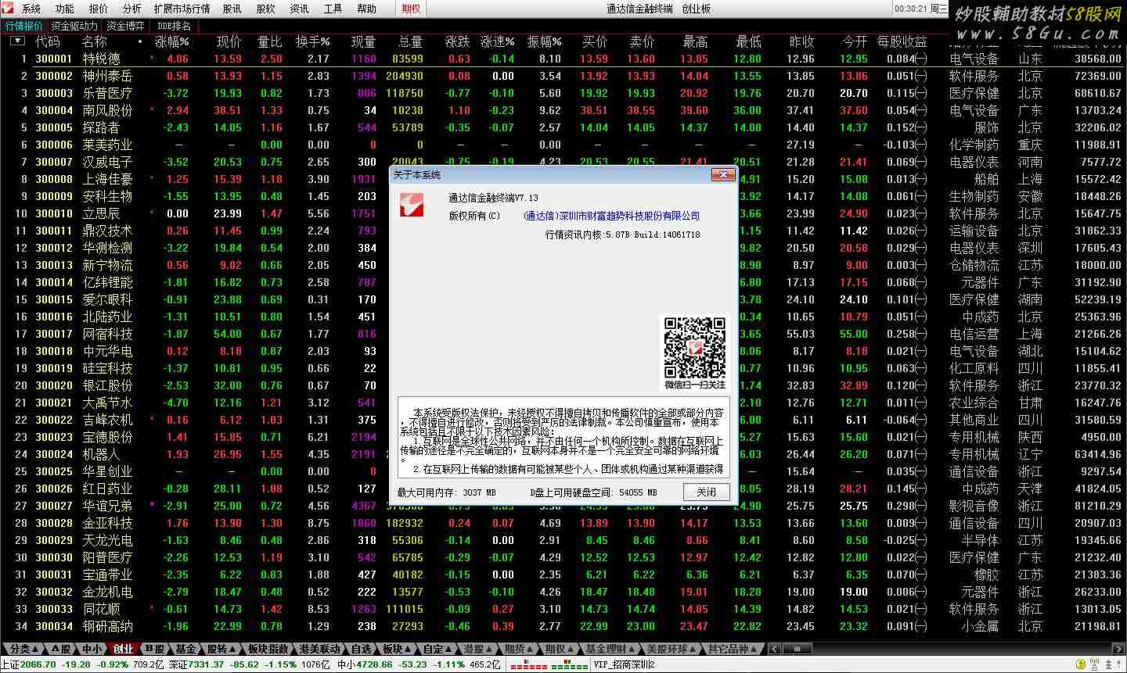Select the 中小 bottom tab

92,649
